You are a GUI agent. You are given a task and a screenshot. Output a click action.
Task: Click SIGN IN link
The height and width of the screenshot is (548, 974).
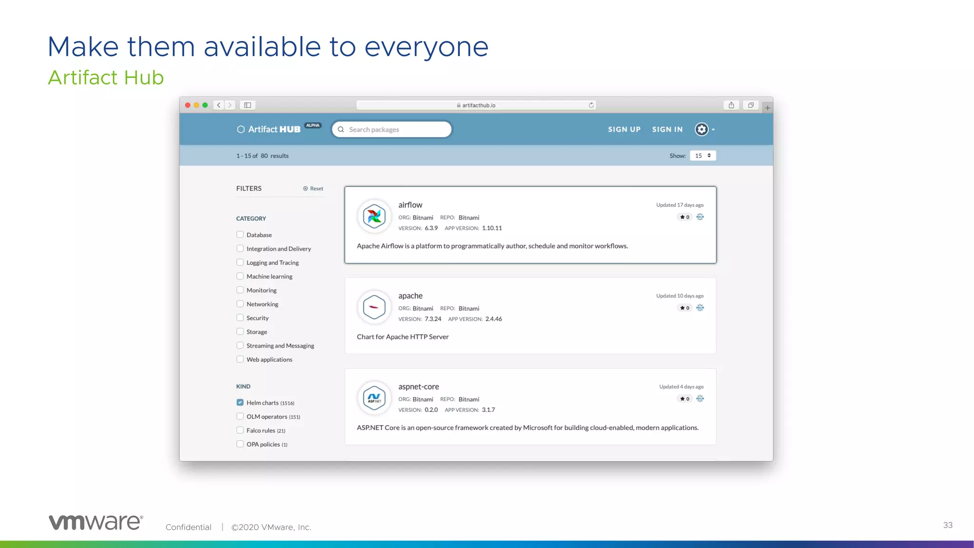click(667, 129)
